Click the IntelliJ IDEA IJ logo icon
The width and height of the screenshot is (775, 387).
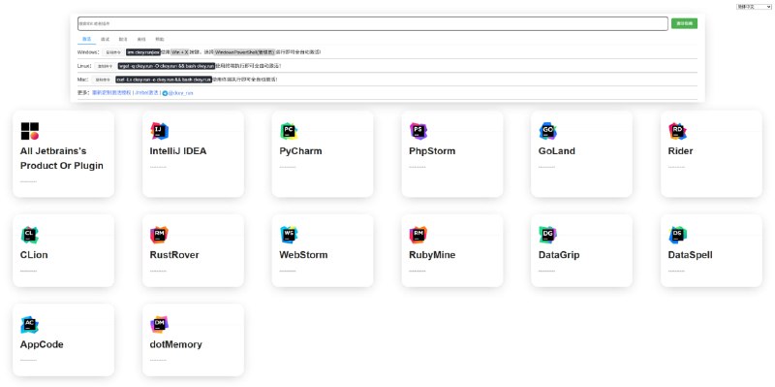159,131
